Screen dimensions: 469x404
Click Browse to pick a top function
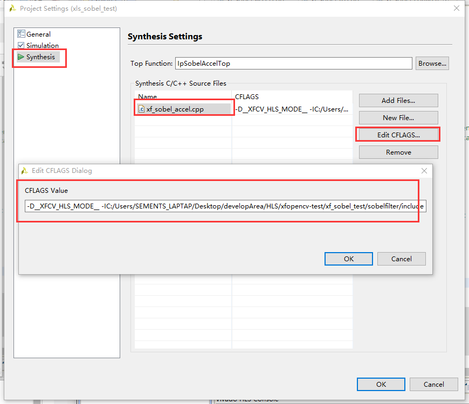pyautogui.click(x=432, y=63)
